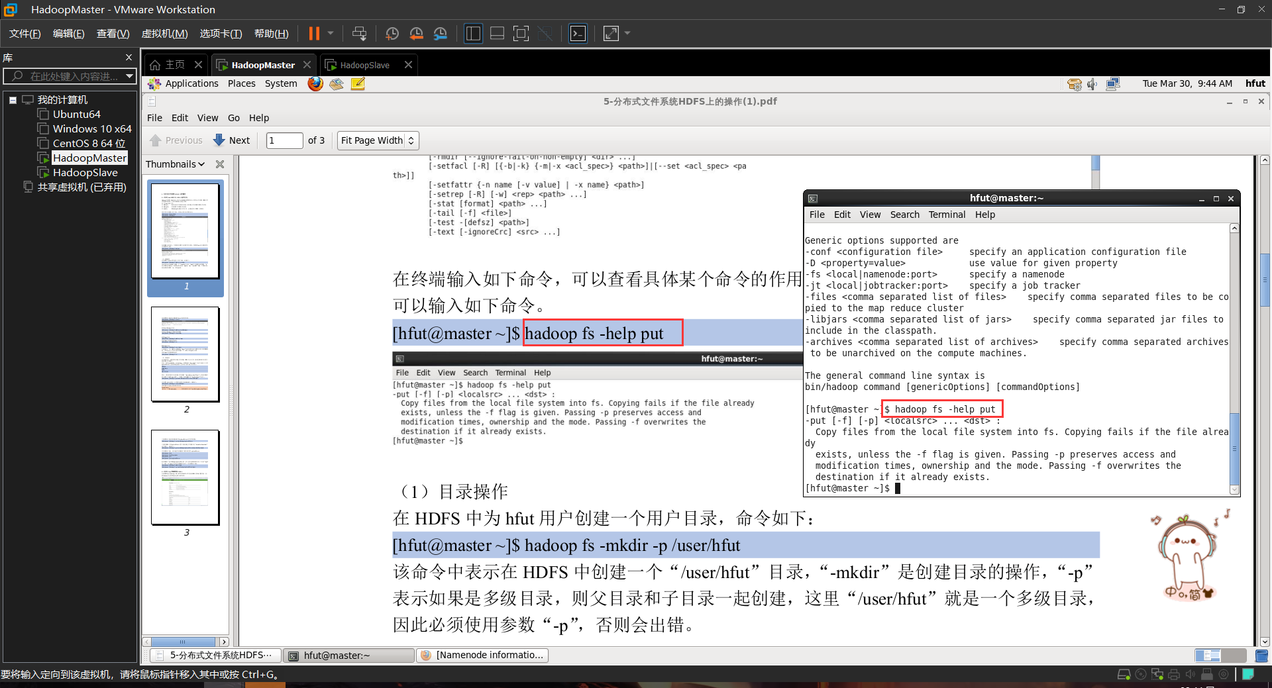The image size is (1272, 688).
Task: Click the thumbnail pane horizontal scrollbar
Action: (183, 642)
